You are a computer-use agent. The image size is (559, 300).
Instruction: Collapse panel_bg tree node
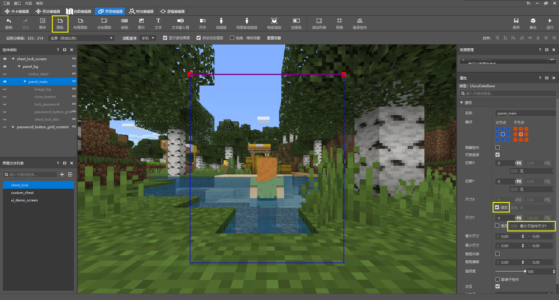click(19, 66)
